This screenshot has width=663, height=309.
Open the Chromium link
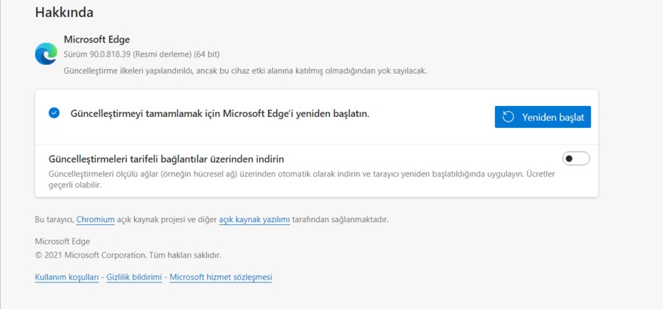point(96,219)
